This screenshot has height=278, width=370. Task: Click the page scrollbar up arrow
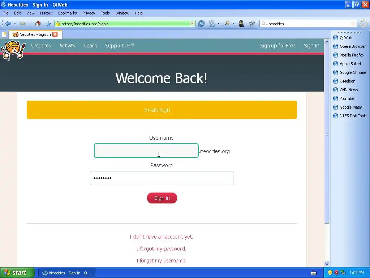click(327, 42)
